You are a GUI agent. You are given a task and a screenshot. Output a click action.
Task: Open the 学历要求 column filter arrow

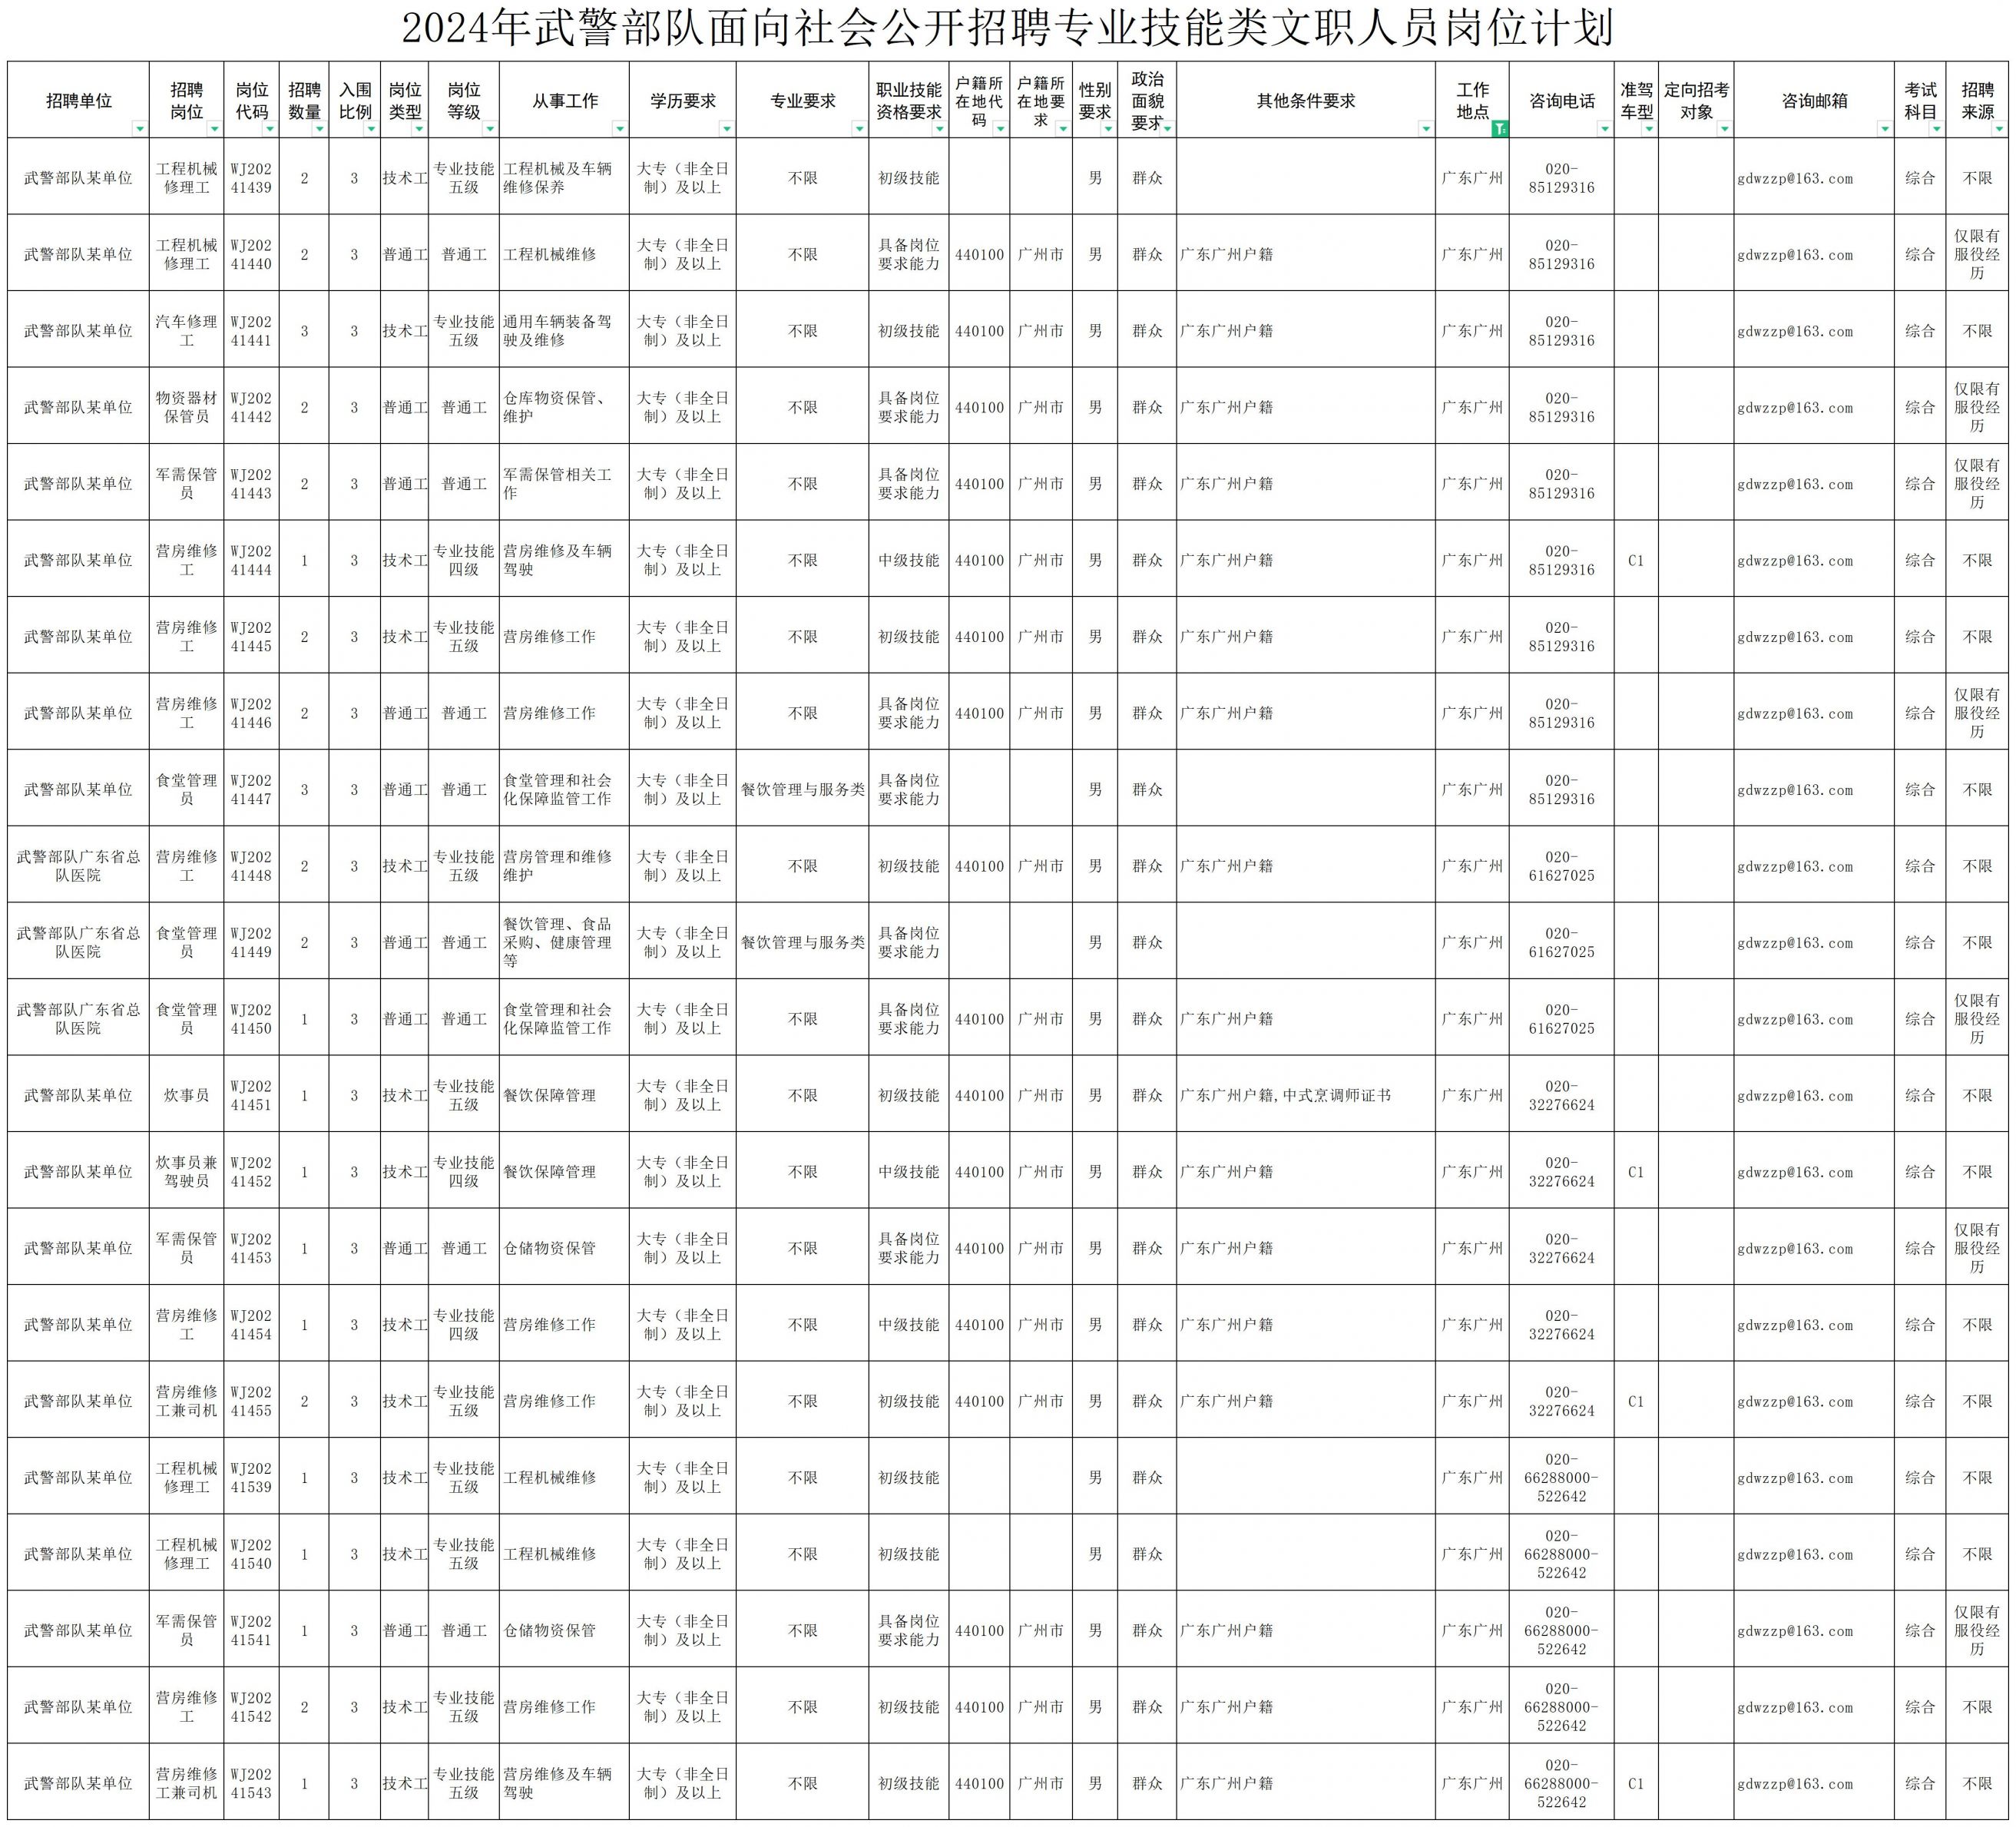(727, 129)
